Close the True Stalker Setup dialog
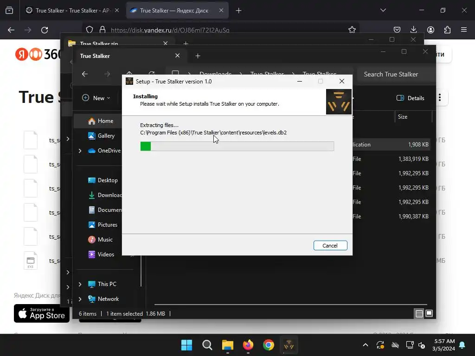The image size is (475, 356). click(342, 81)
